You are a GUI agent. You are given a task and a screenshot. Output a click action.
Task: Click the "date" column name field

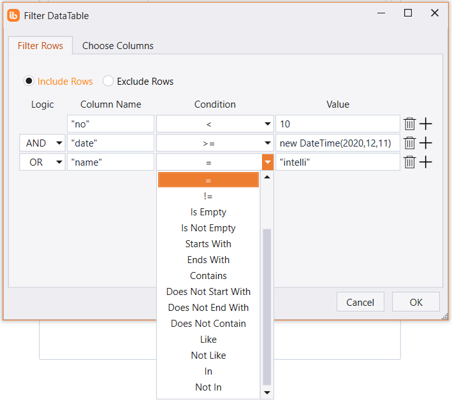(111, 143)
